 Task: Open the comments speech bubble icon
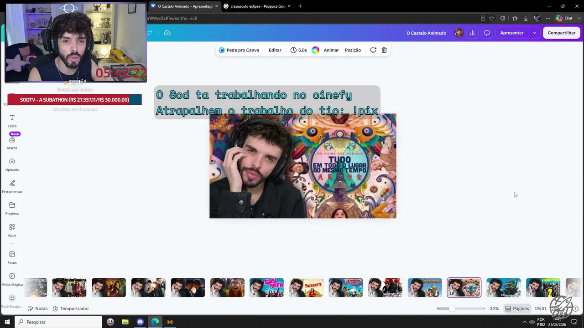coord(487,33)
